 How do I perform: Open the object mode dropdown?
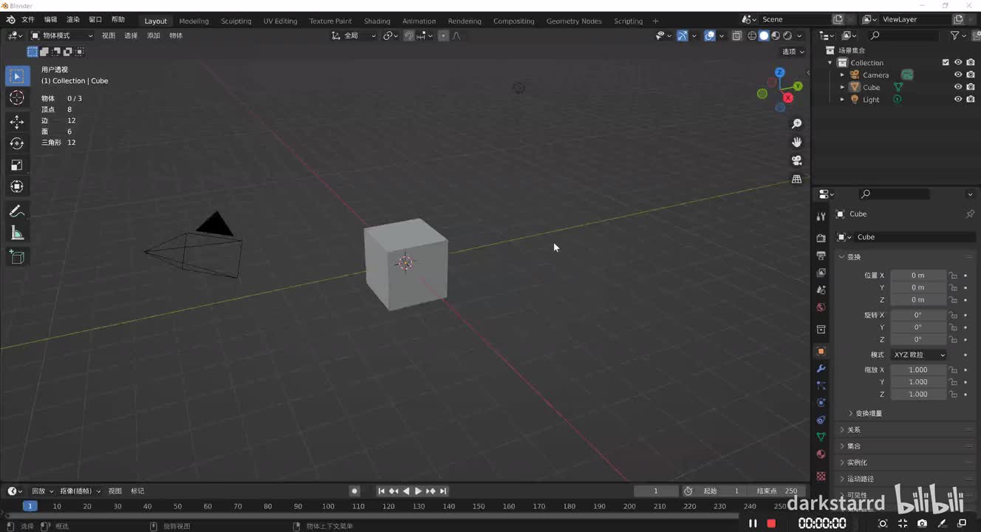point(61,35)
